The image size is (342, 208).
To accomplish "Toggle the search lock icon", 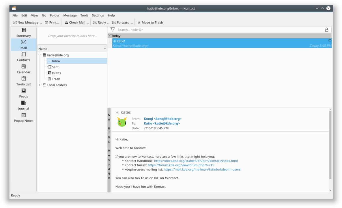I will 326,30.
